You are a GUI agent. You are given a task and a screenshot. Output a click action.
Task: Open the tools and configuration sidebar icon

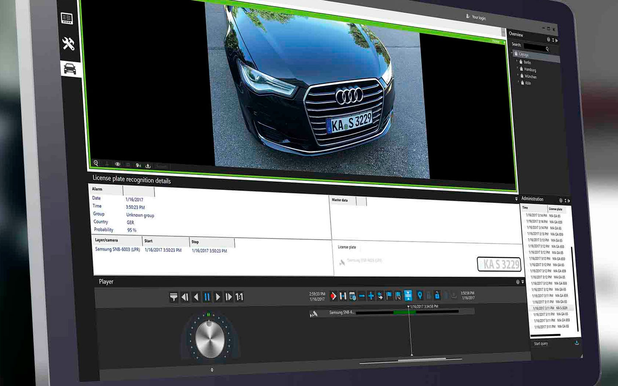[68, 43]
